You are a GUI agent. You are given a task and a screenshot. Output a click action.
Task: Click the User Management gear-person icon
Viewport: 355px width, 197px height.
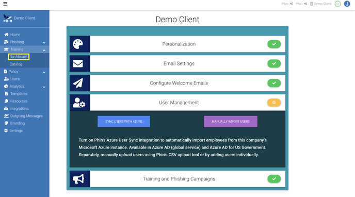(79, 103)
